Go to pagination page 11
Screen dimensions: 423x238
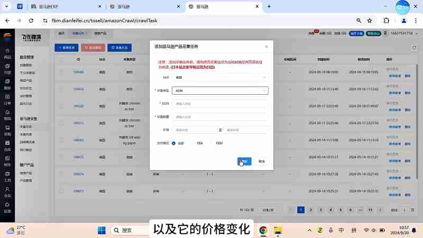371,210
